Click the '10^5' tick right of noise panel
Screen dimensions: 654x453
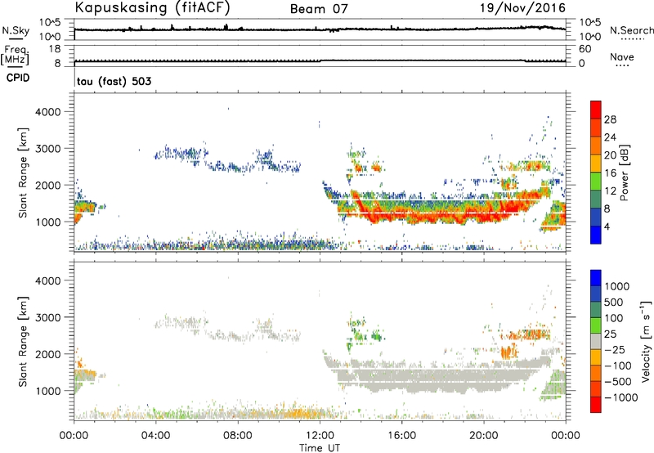pos(589,22)
